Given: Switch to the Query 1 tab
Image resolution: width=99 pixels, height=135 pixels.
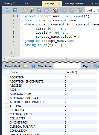Looking at the screenshot, I should 9,3.
